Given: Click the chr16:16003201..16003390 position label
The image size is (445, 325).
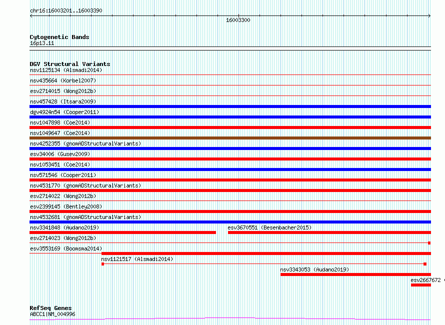Looking at the screenshot, I should (x=66, y=10).
